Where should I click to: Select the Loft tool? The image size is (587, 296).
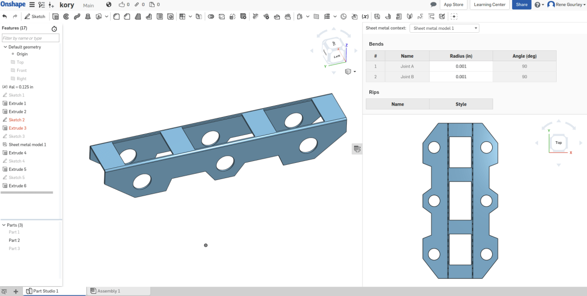(x=88, y=16)
